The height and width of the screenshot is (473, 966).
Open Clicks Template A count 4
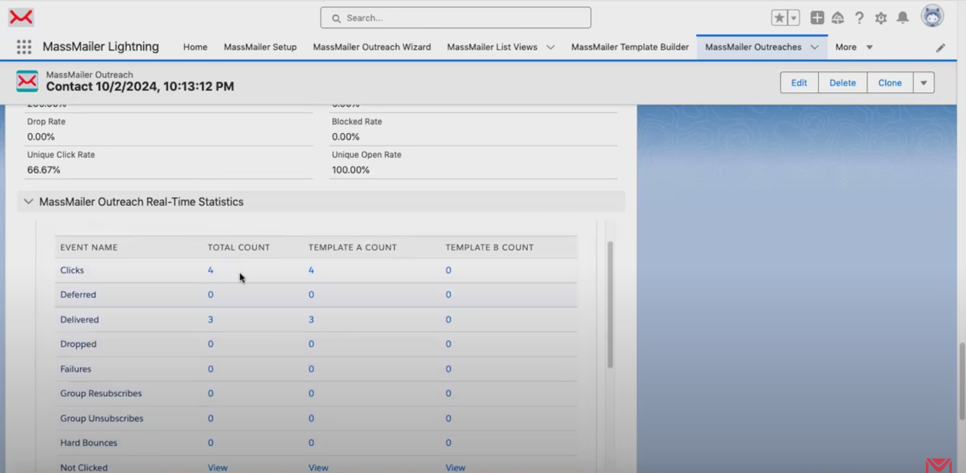point(311,270)
